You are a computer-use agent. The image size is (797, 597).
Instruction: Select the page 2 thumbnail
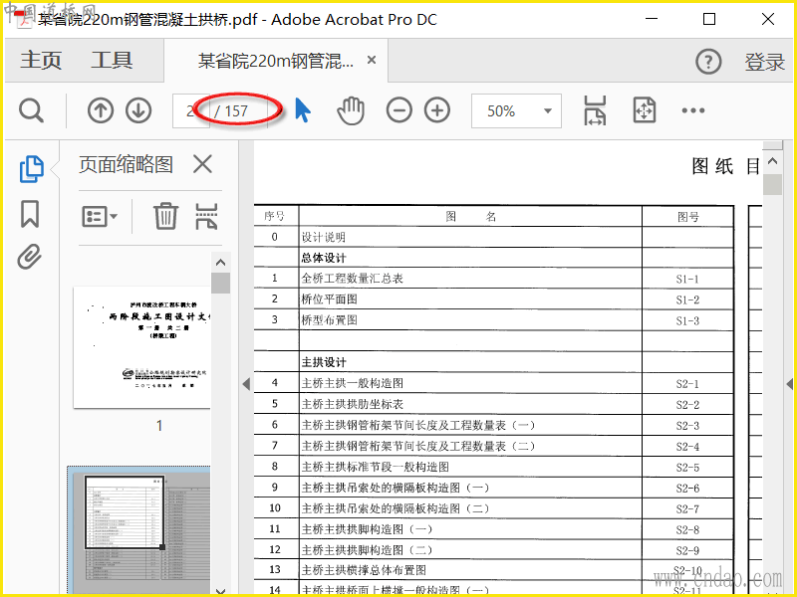coord(138,529)
